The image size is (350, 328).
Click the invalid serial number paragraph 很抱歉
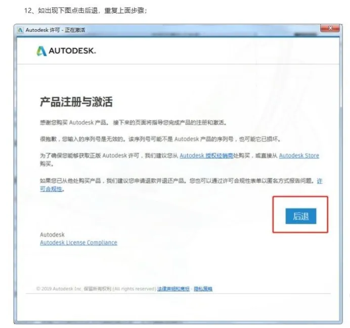pyautogui.click(x=160, y=139)
